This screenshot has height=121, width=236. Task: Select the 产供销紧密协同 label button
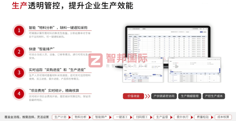[x=165, y=96]
